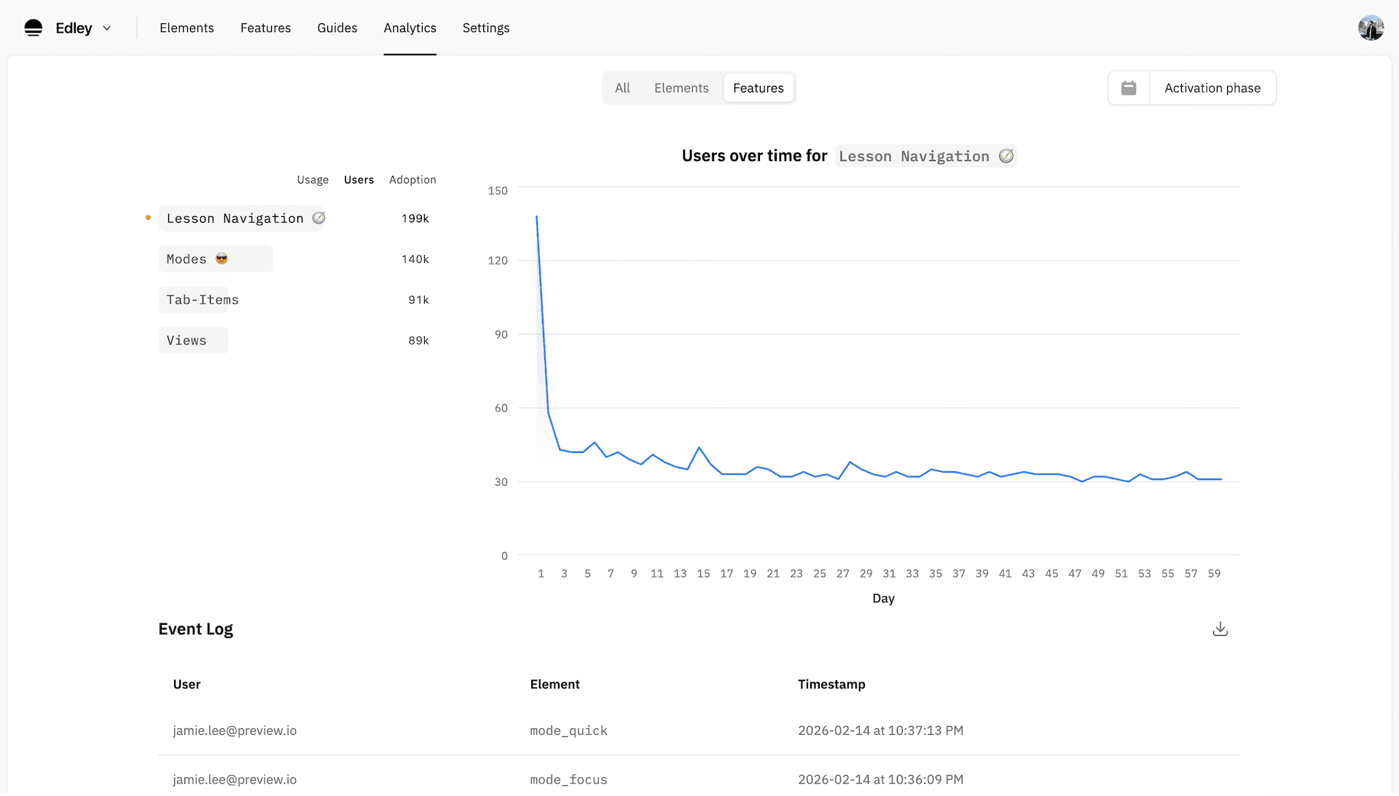Click compass icon beside Lesson Navigation row
1399x796 pixels.
coord(319,218)
